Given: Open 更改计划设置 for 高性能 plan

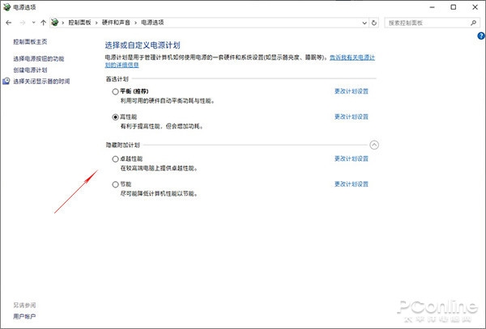Looking at the screenshot, I should 351,117.
